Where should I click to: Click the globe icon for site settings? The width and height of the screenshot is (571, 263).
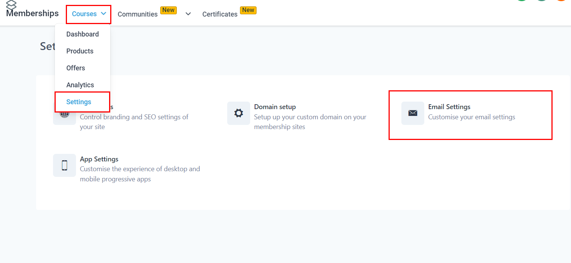tap(64, 114)
